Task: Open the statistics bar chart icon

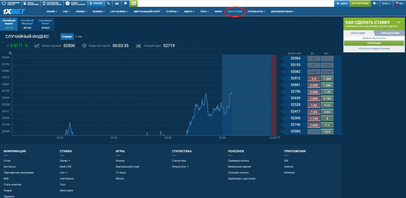Action: (117, 4)
